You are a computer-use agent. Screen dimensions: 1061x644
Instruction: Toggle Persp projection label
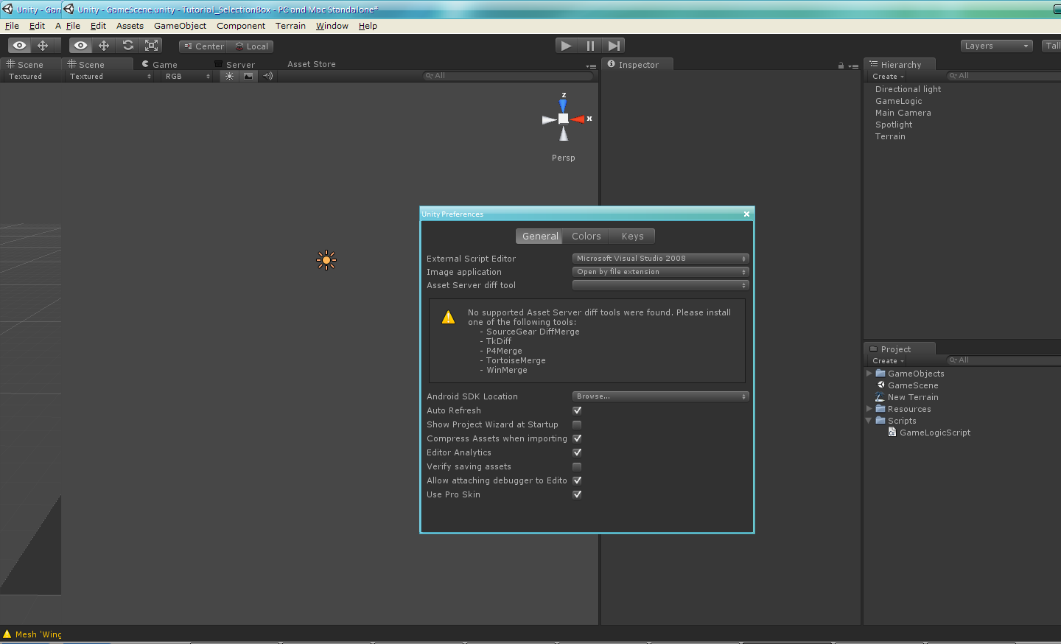(564, 158)
